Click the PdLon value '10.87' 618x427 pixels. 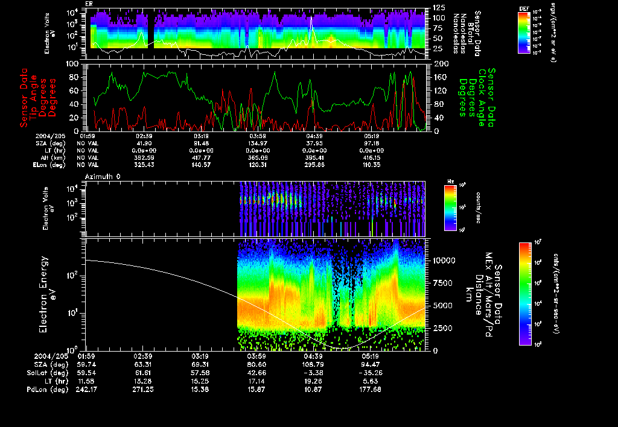point(313,390)
